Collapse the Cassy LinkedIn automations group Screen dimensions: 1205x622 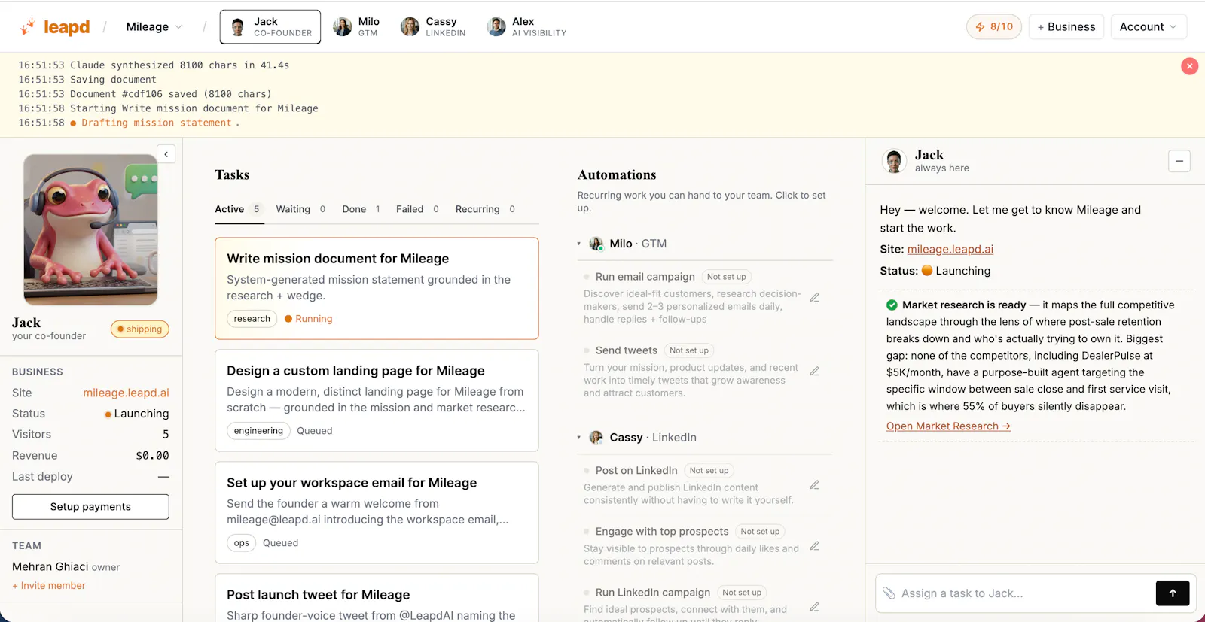(x=579, y=438)
